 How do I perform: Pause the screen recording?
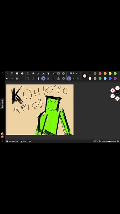pyautogui.click(x=117, y=88)
